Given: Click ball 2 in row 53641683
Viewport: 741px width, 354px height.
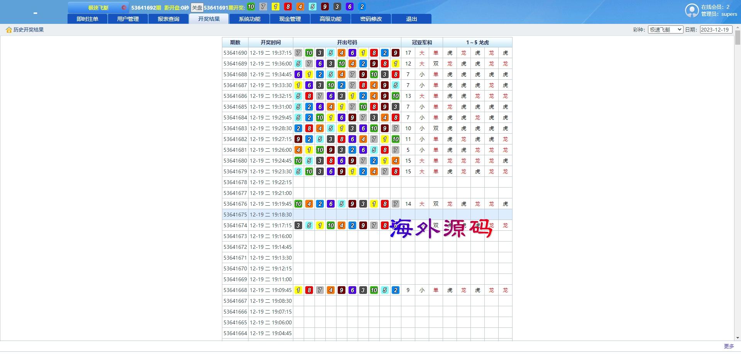Looking at the screenshot, I should coord(298,128).
